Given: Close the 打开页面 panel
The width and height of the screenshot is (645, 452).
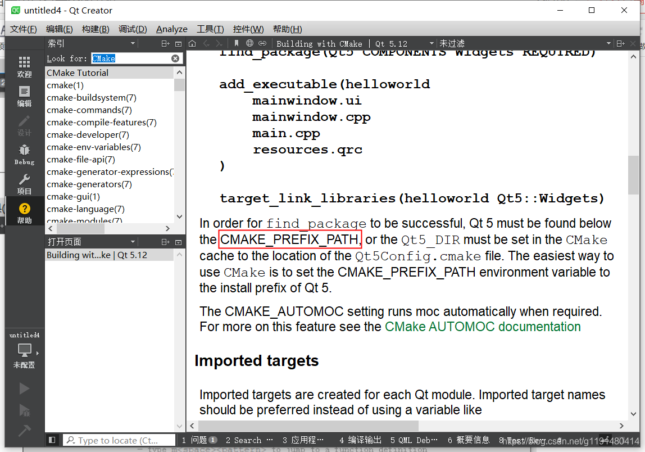Looking at the screenshot, I should [179, 242].
